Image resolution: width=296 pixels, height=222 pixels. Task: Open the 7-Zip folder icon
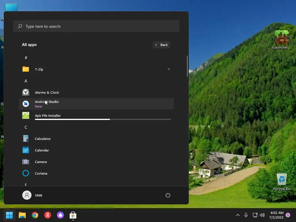coord(26,69)
